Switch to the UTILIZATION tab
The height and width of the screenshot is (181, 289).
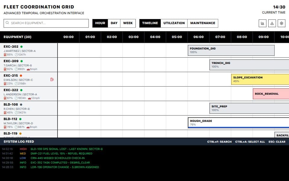coord(174,23)
